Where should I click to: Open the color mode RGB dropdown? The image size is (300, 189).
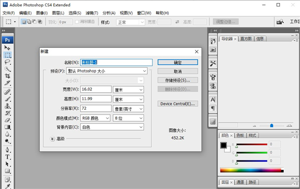95,118
